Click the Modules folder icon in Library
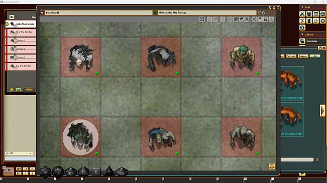327x183 pixels. [302, 41]
